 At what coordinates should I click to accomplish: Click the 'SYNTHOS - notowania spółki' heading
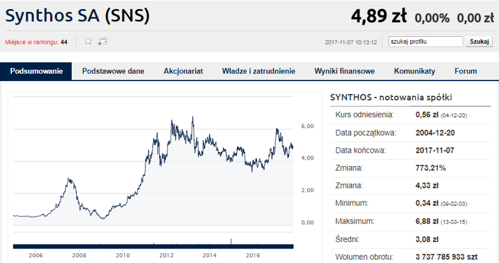[391, 97]
